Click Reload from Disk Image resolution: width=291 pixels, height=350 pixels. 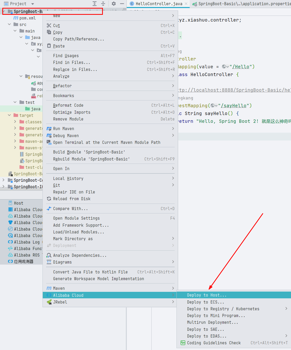coord(110,199)
